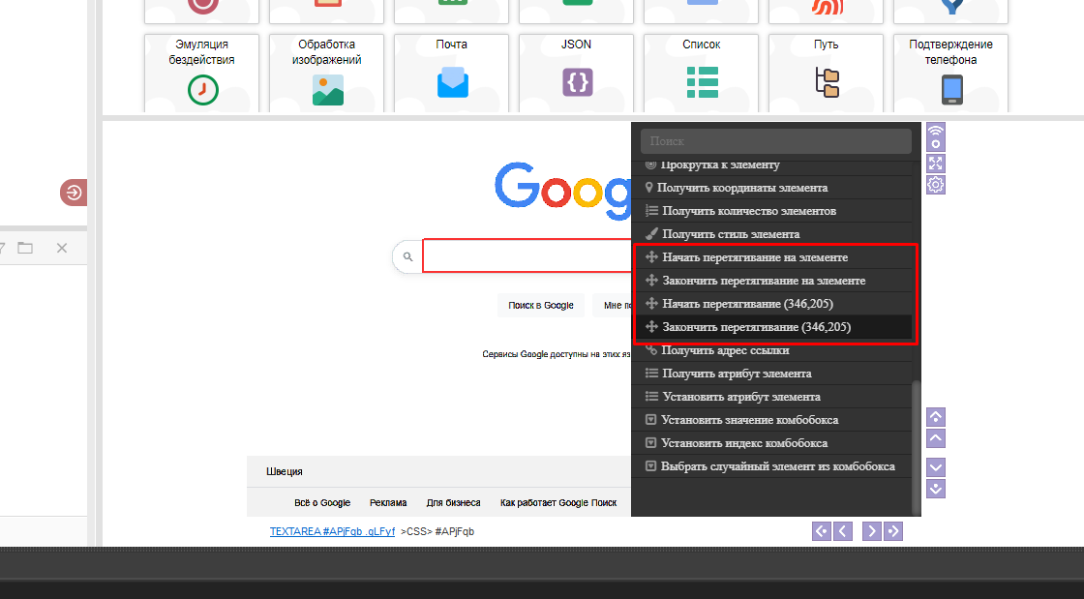Click the Поиск field in action menu
This screenshot has width=1084, height=599.
[x=775, y=141]
